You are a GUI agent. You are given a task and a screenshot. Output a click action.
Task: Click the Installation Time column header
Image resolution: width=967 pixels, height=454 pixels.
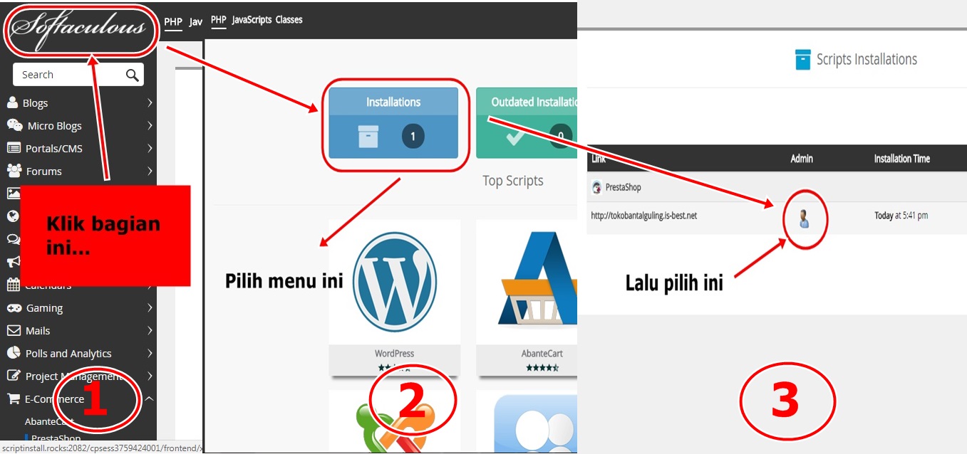(902, 159)
